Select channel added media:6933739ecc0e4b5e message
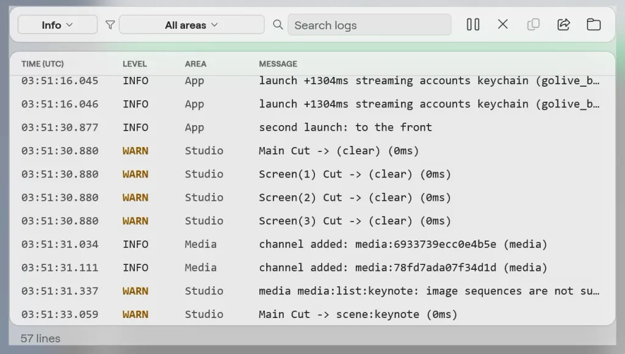This screenshot has width=625, height=354. pyautogui.click(x=403, y=244)
